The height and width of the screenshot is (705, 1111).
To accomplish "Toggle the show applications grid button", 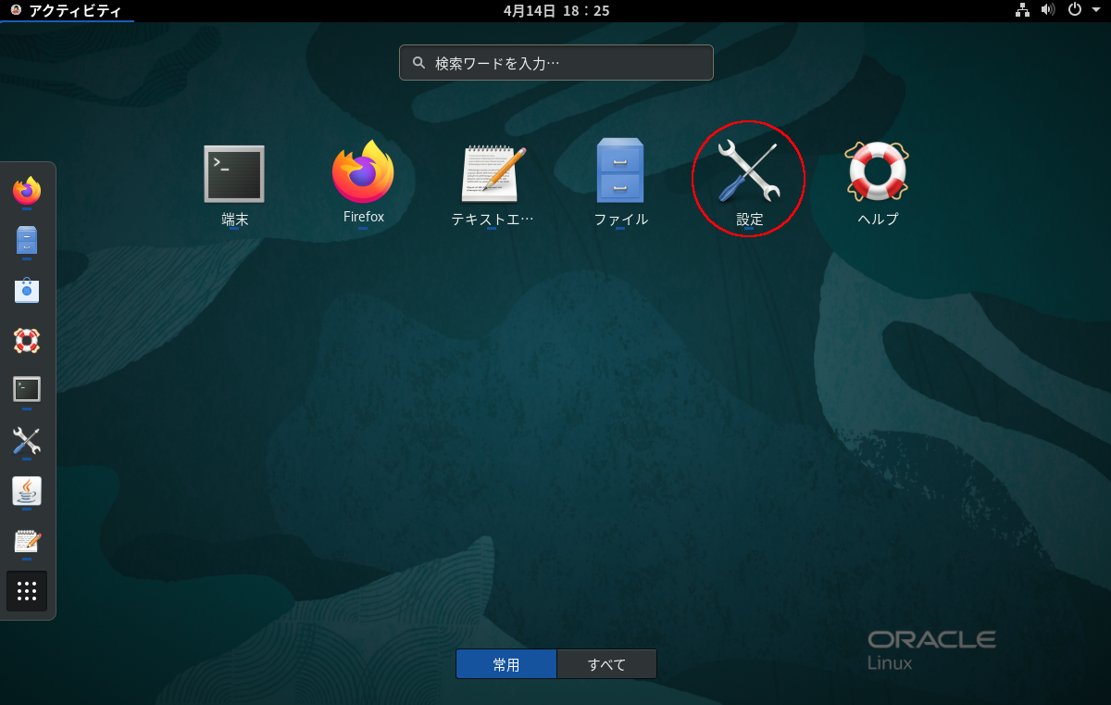I will 27,591.
